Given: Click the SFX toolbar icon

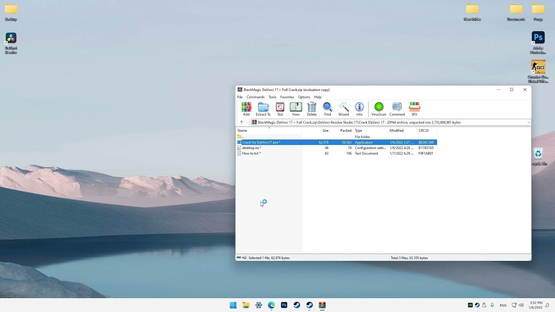Looking at the screenshot, I should (415, 109).
